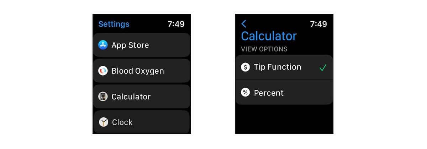Select the Tip Function view option label

278,67
